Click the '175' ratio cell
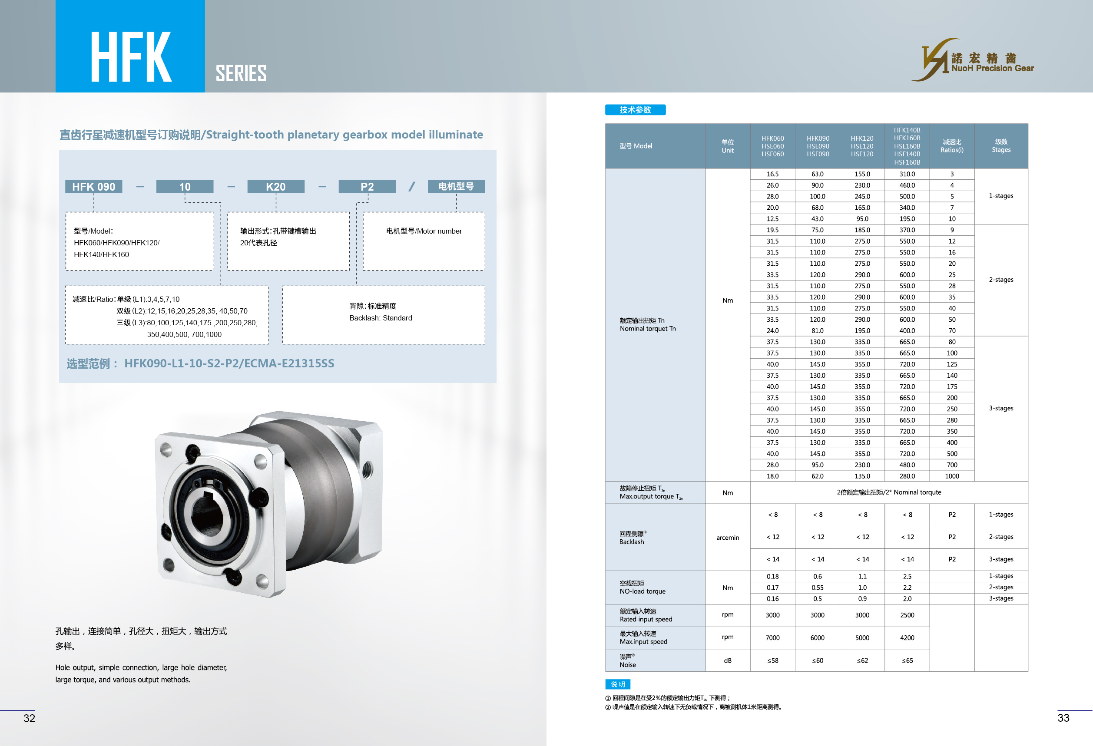Screen dimensions: 1093x746 click(952, 386)
